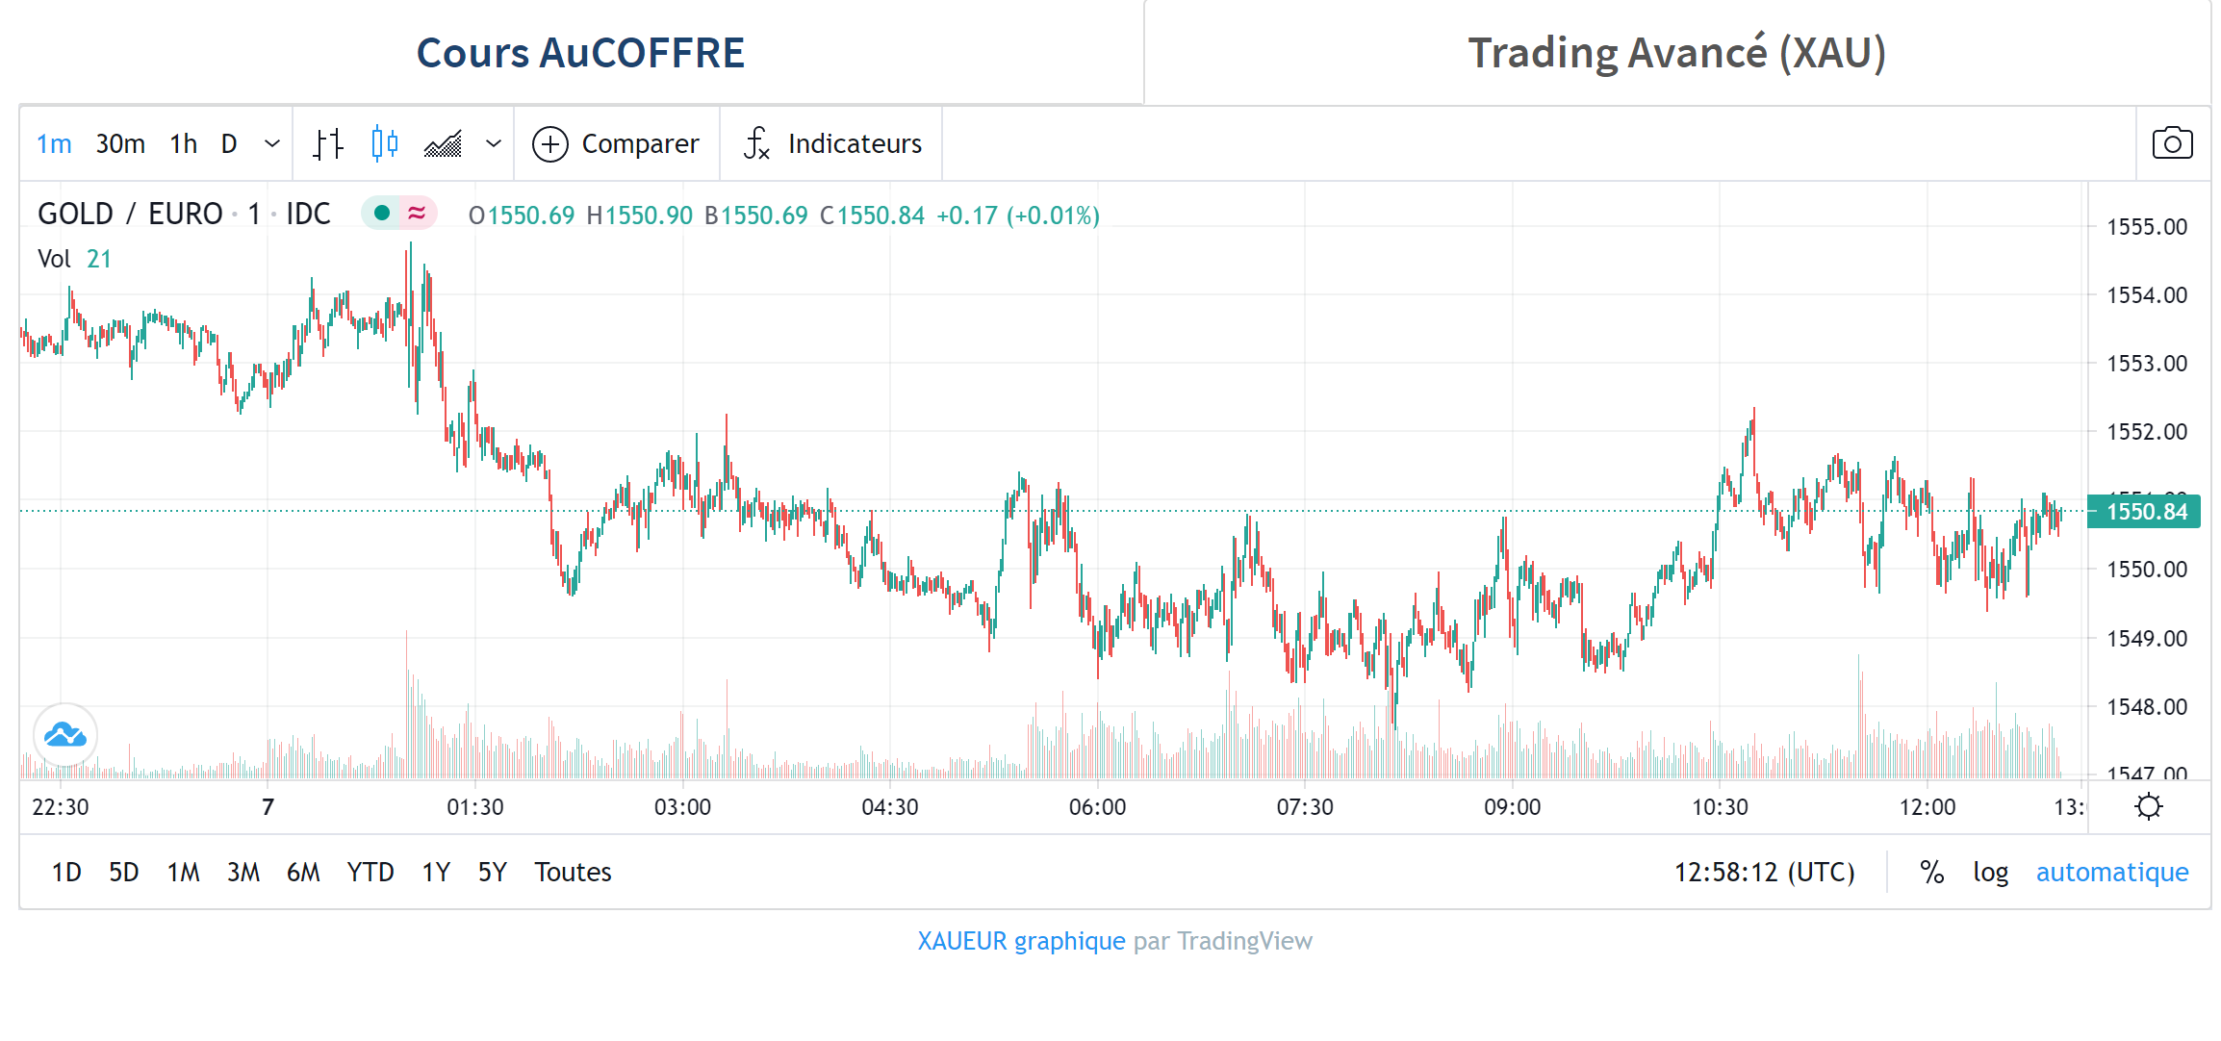Switch to Trading Avancé (XAU) tab
This screenshot has height=1041, width=2221.
point(1676,53)
